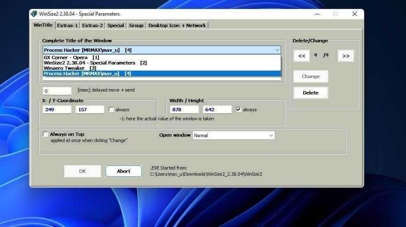Uncheck the Width/Height always checkbox
This screenshot has height=227, width=406.
click(x=239, y=110)
